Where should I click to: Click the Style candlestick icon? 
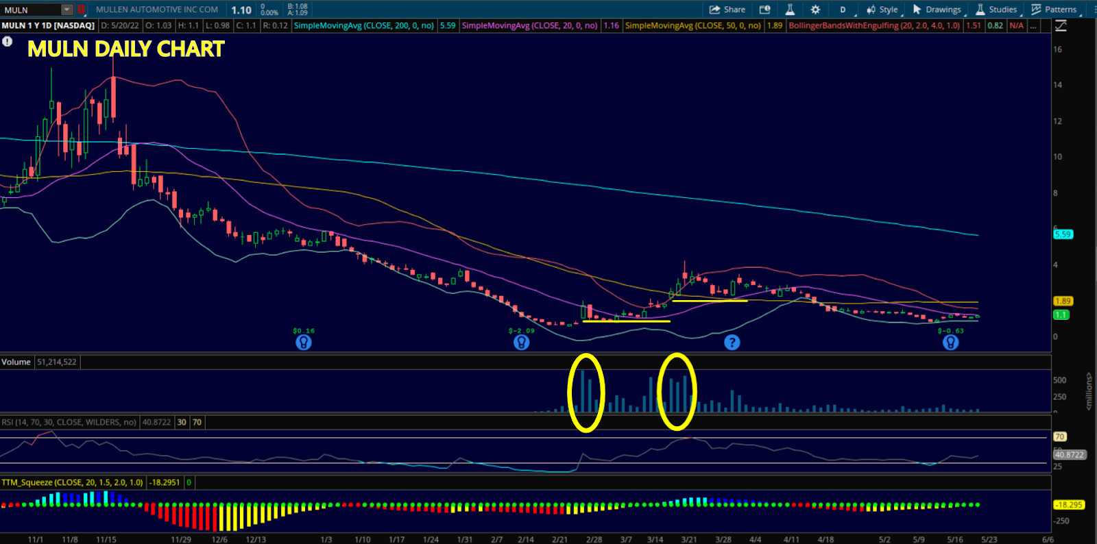[871, 10]
